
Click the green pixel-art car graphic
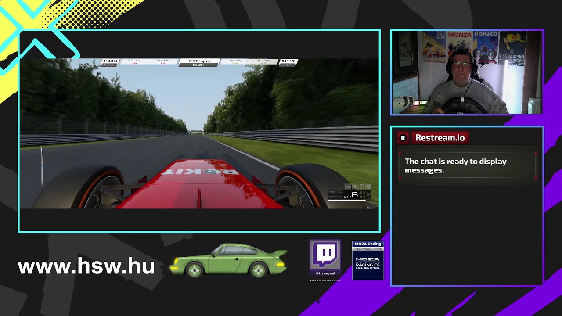point(228,261)
